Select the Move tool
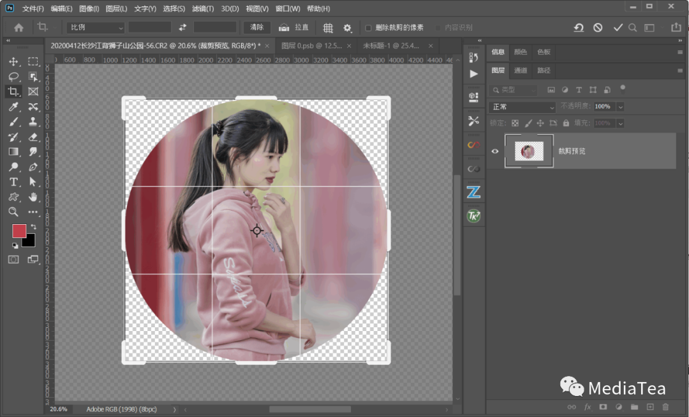 pos(13,61)
